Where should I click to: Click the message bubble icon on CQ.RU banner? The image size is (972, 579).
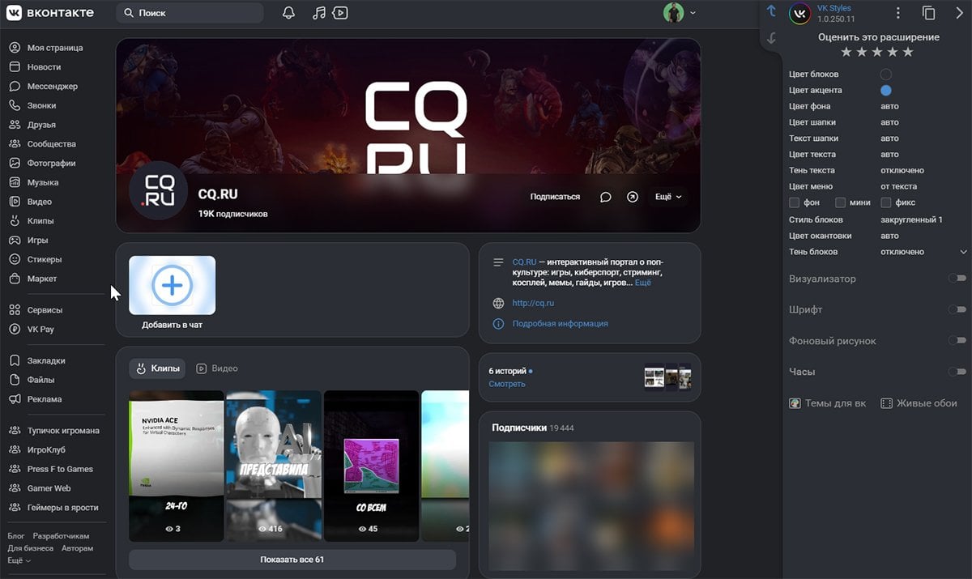coord(605,197)
